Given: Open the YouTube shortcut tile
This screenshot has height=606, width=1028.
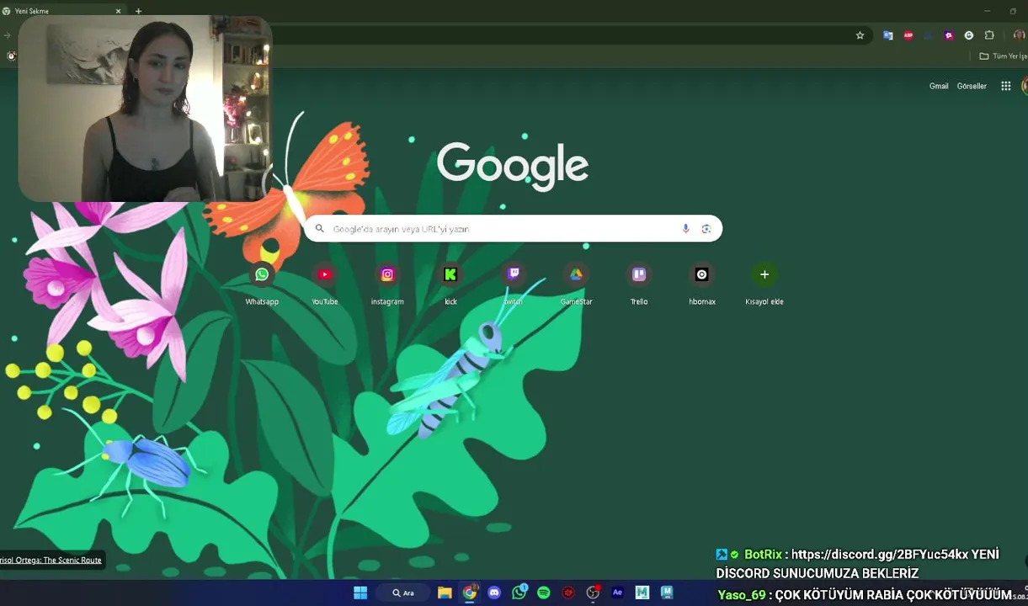Looking at the screenshot, I should click(x=325, y=274).
